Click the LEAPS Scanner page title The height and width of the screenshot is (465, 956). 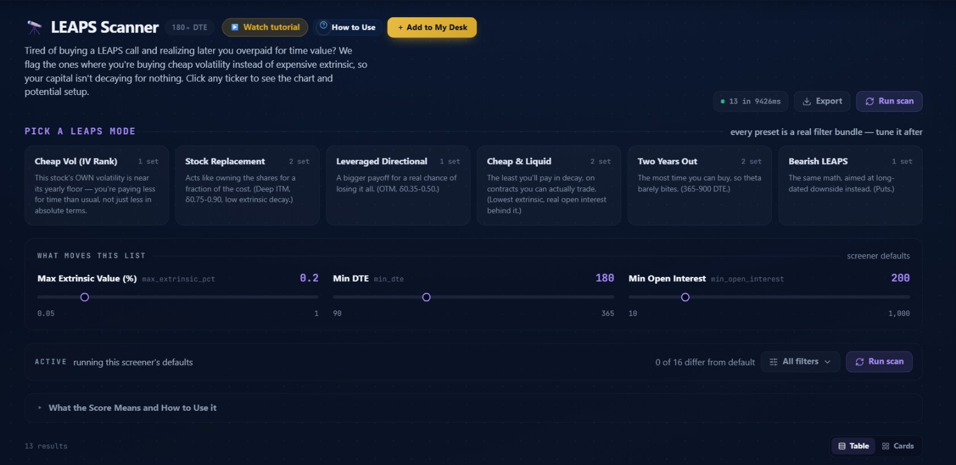[x=105, y=27]
